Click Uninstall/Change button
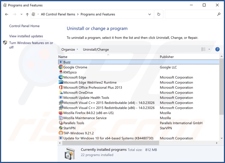Viewport: 225px width, 163px height. 96,49
